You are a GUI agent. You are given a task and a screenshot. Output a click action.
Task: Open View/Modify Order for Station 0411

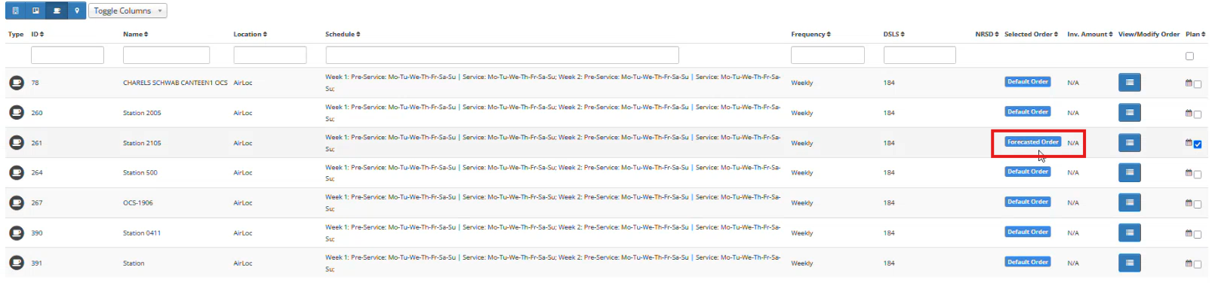[x=1129, y=233]
